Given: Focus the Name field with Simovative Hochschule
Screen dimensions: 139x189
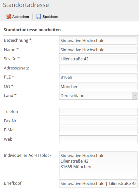Looking at the screenshot, I should (98, 50).
